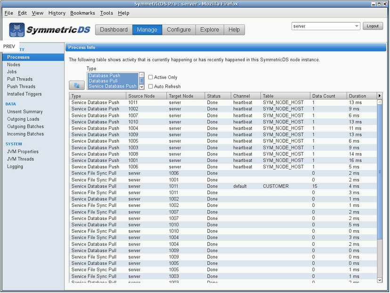390x293 pixels.
Task: Select Database Push in the Type list
Action: coord(113,76)
